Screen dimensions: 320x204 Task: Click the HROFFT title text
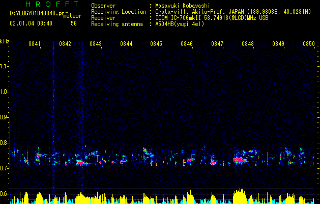point(52,4)
